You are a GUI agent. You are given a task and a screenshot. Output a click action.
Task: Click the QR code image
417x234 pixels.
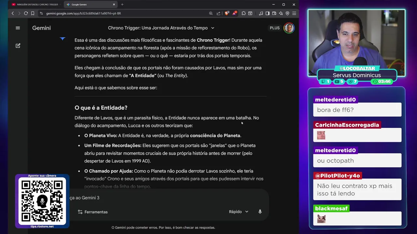[x=42, y=201]
